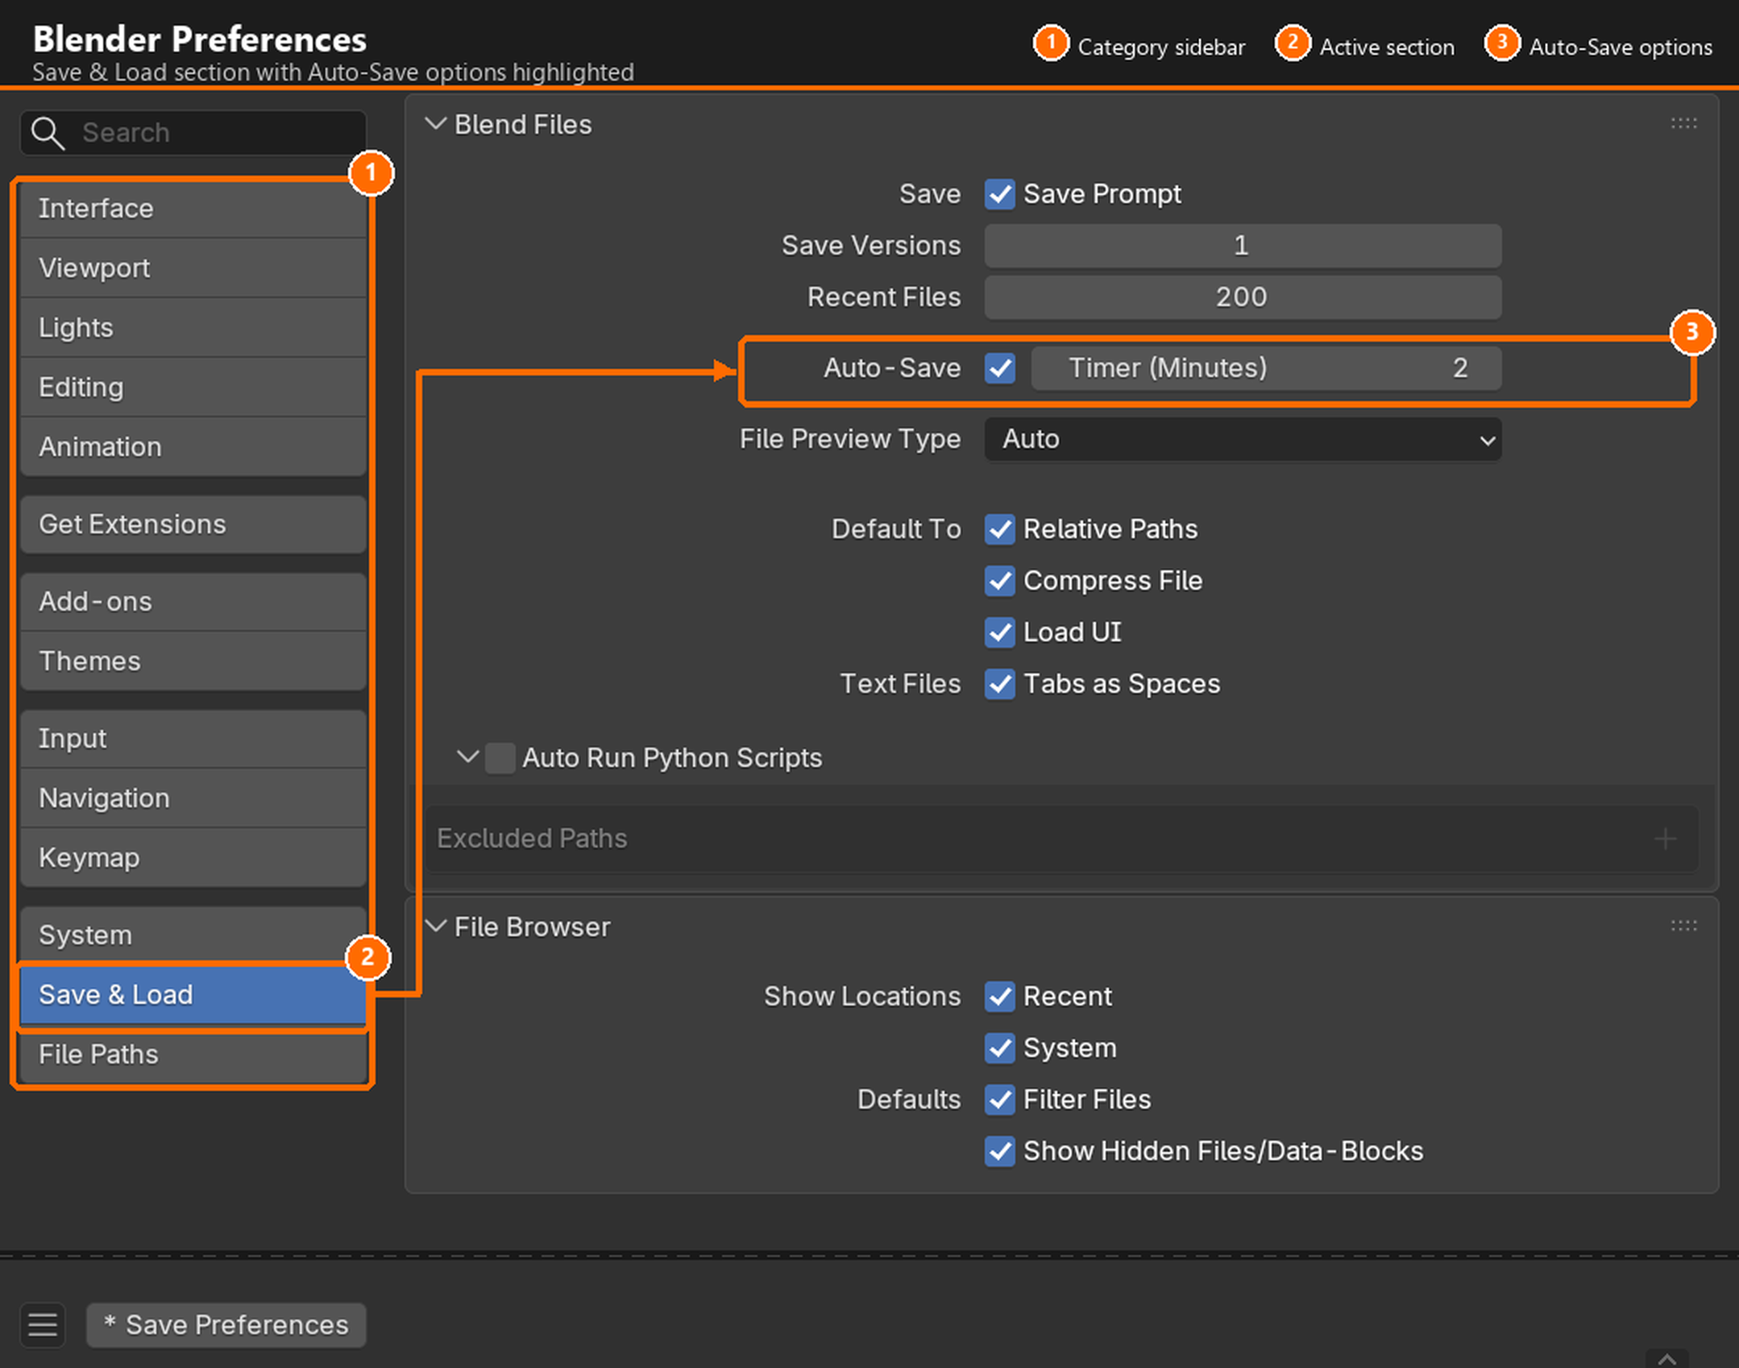Click the Recent Files value field
This screenshot has height=1368, width=1739.
[1243, 297]
